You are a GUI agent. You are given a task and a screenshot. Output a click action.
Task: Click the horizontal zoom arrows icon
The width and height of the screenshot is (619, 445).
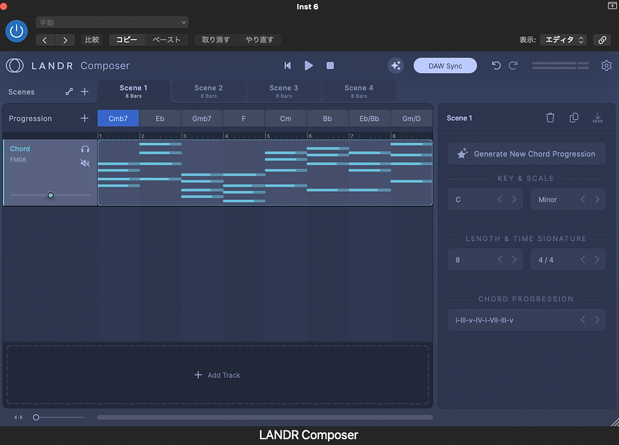point(18,417)
